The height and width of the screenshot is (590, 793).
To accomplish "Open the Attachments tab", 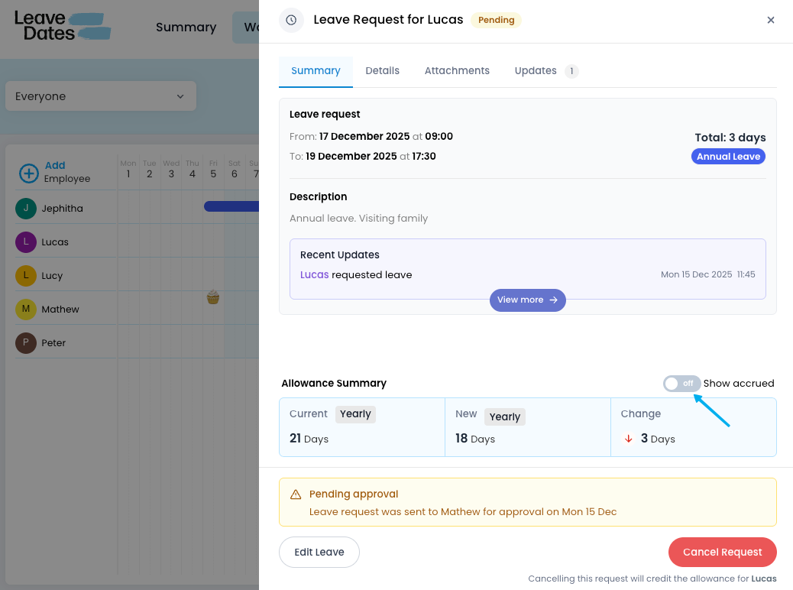I will point(457,70).
